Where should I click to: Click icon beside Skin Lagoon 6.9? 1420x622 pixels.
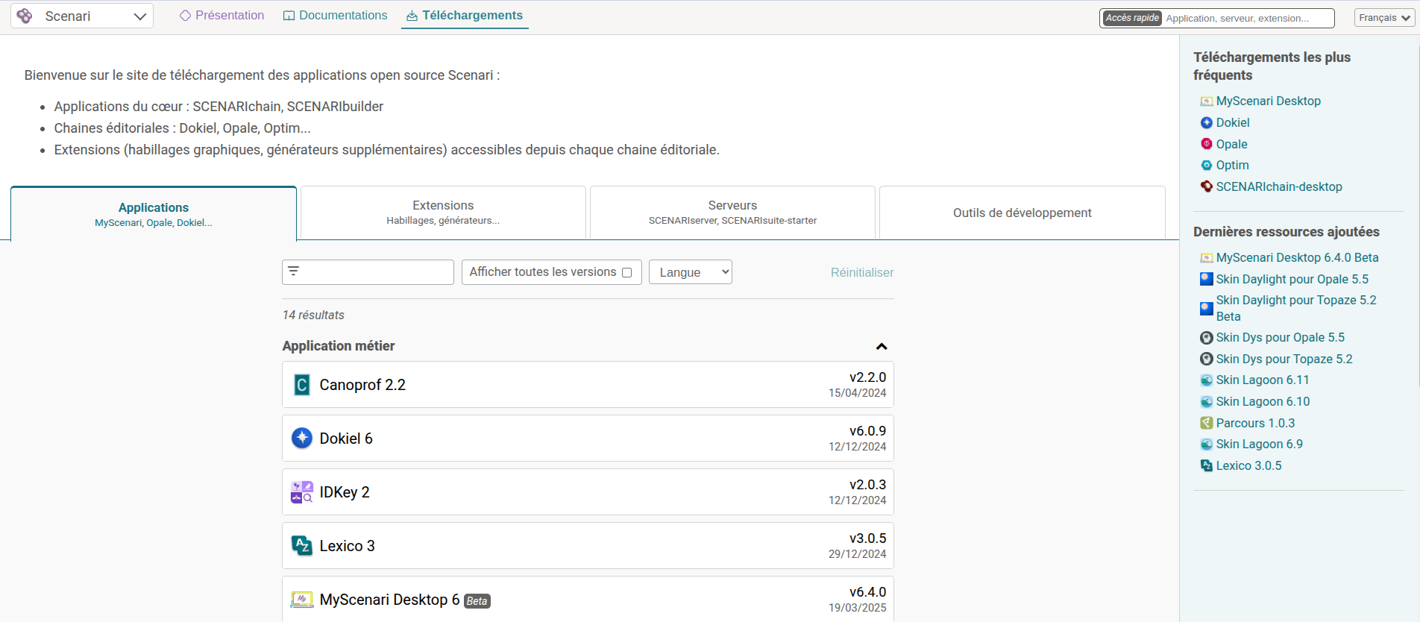1207,444
